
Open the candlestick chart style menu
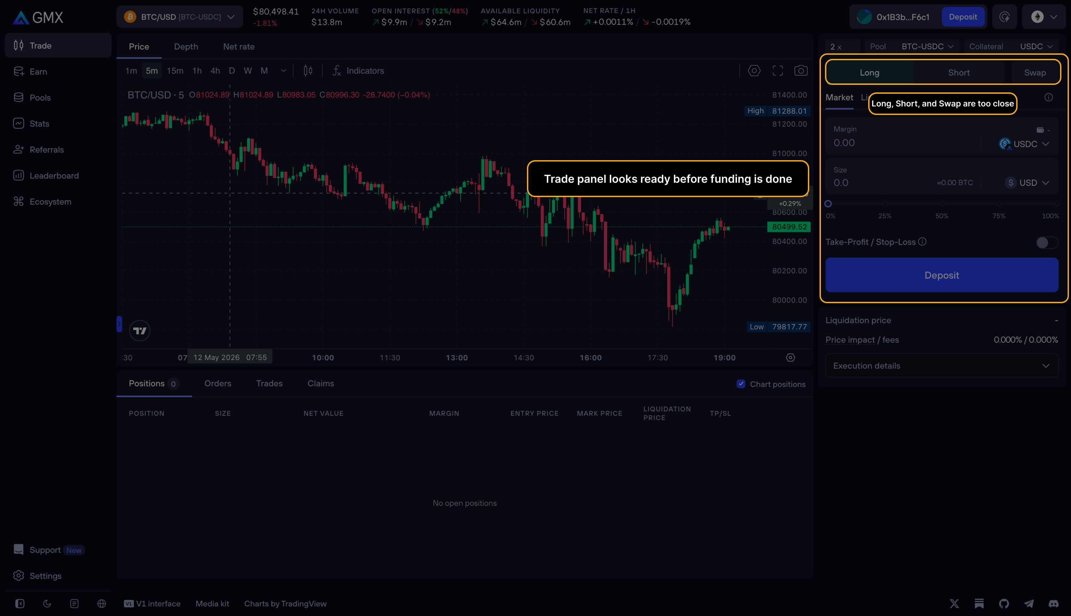(x=308, y=70)
